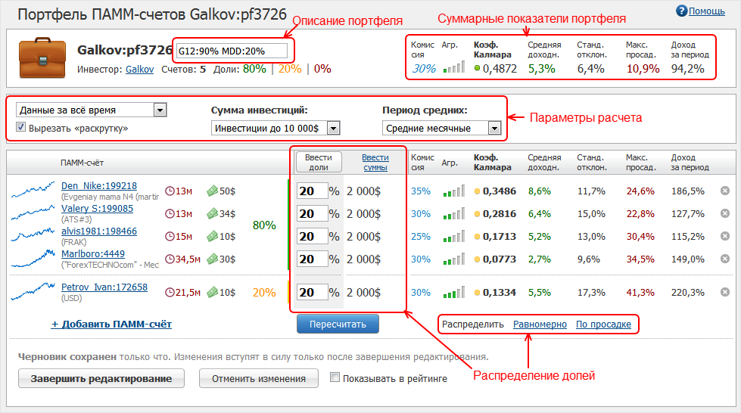Edit portfolio description field G12:90% MDD:20%
Screen dimensions: 741x413
(x=232, y=51)
